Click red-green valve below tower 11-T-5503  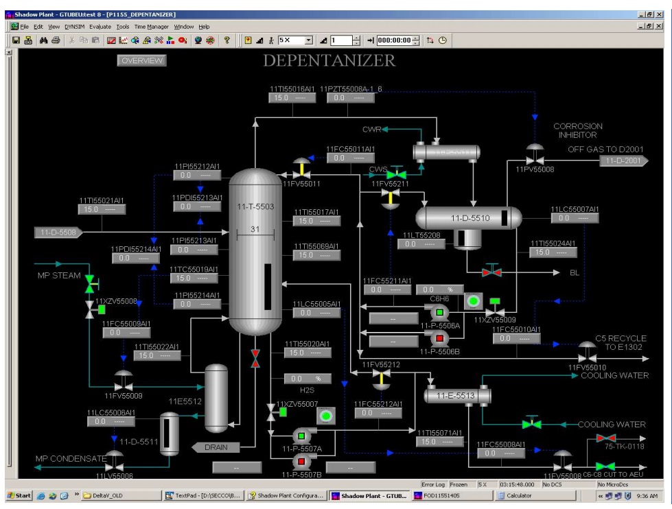pyautogui.click(x=255, y=359)
